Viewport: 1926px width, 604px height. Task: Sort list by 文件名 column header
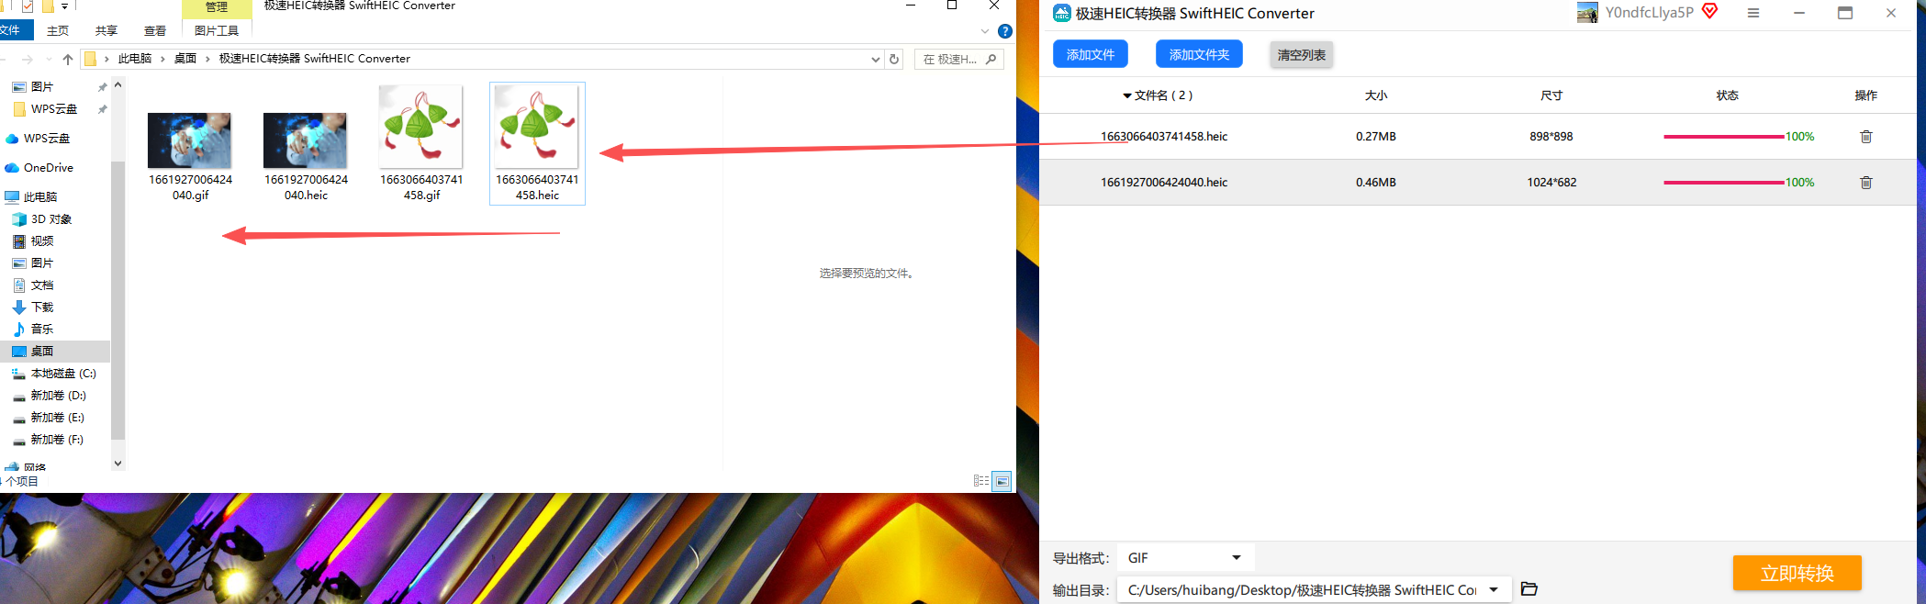coord(1158,95)
